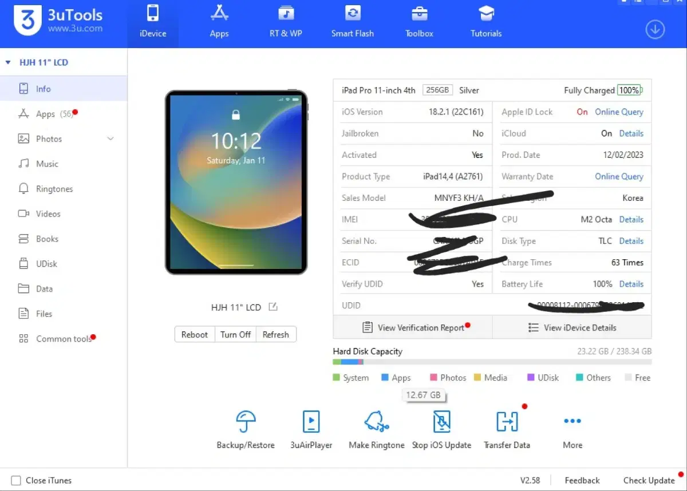Open Make Ringtone bell icon

[376, 422]
